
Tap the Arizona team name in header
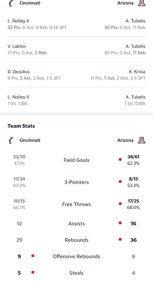[125, 3]
